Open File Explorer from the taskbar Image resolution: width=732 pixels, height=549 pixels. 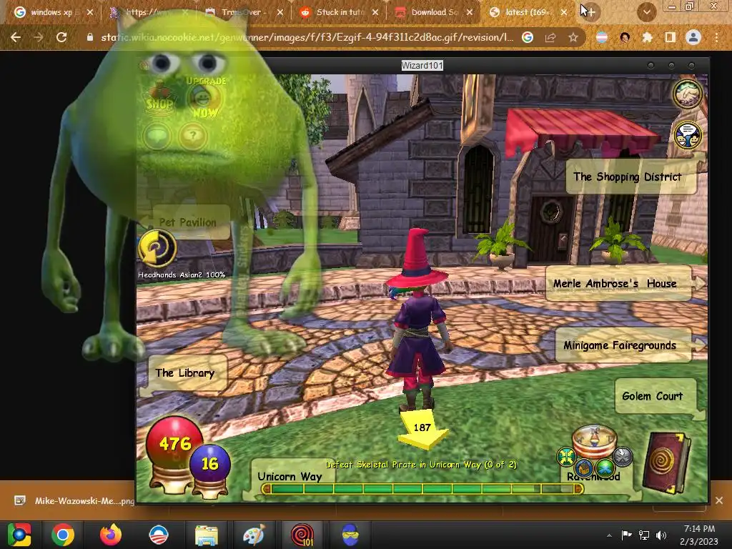(x=207, y=535)
